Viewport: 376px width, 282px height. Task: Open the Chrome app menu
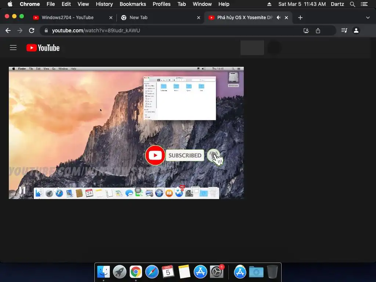[30, 4]
